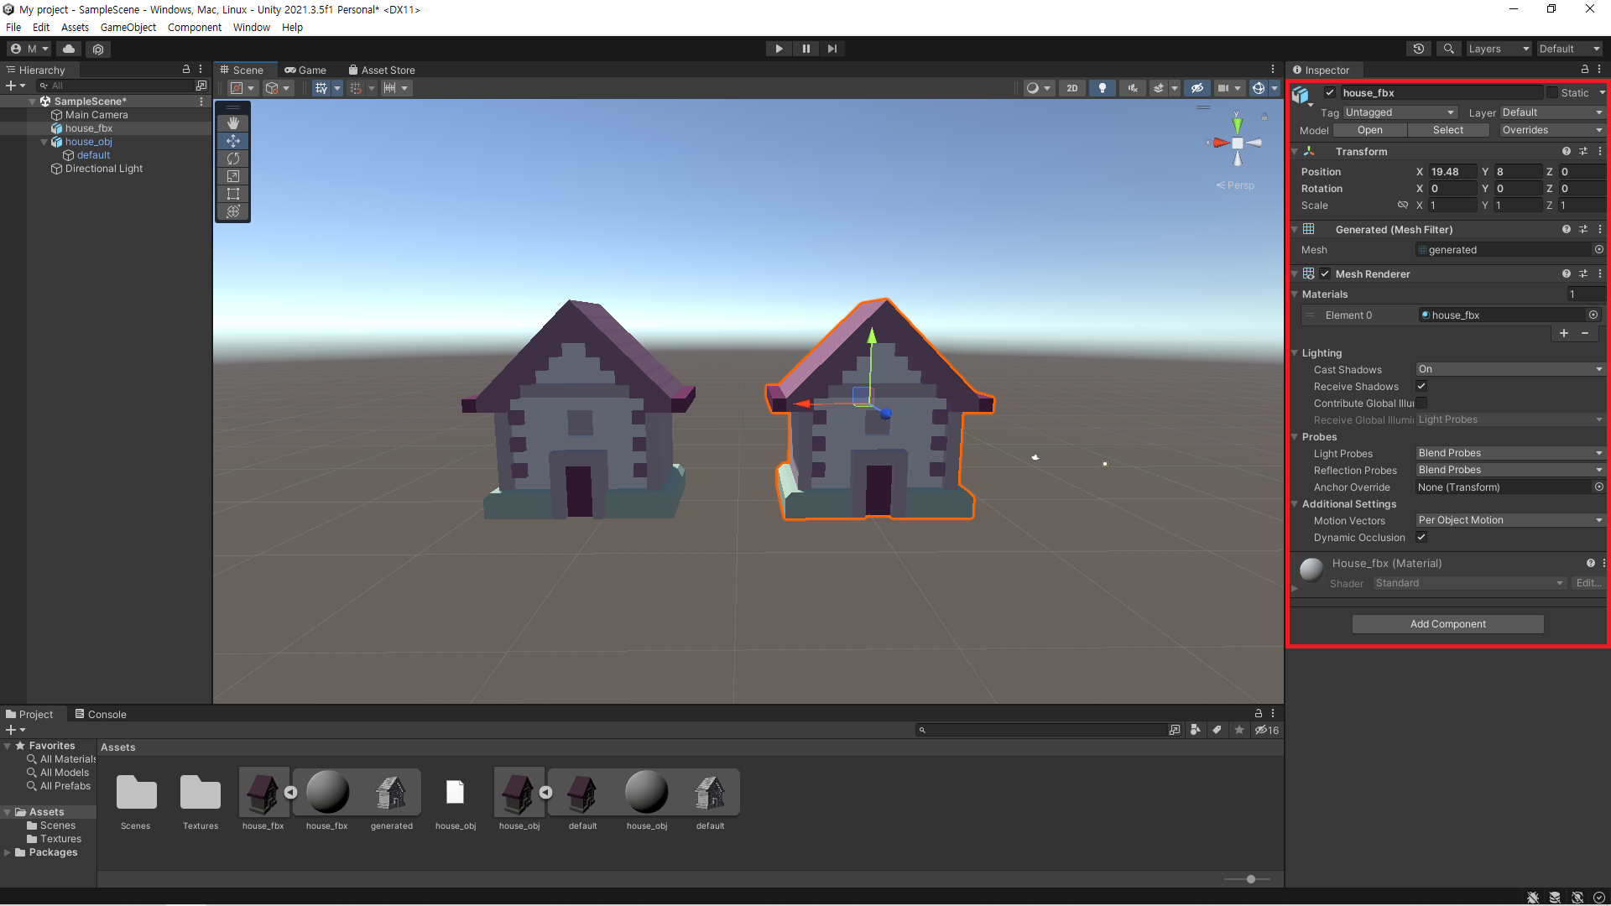Click the Pause button

(x=805, y=49)
